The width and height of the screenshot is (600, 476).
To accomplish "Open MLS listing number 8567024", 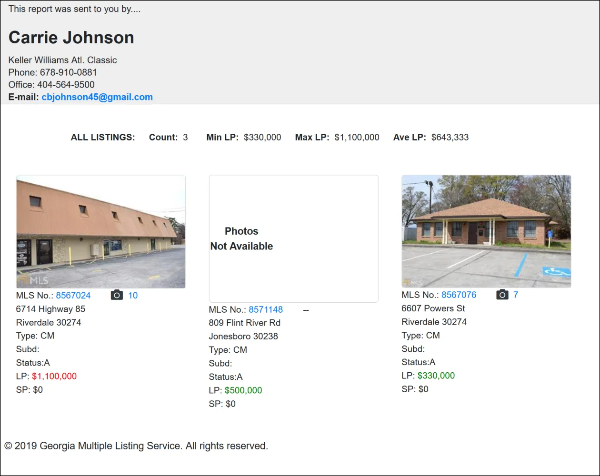I will pyautogui.click(x=73, y=296).
